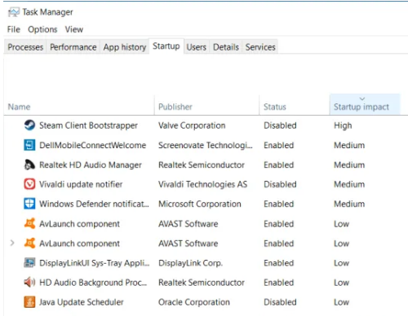Select the Startup tab
The image size is (408, 316).
[166, 46]
